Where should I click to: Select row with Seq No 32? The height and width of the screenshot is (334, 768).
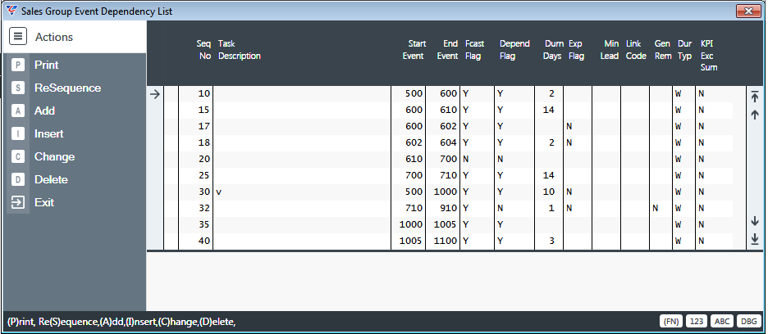(x=448, y=208)
